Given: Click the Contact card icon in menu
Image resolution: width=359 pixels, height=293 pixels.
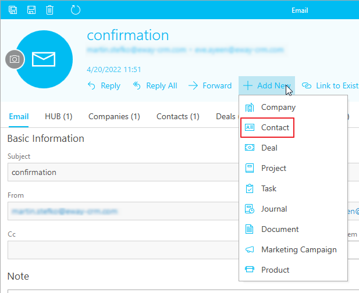Looking at the screenshot, I should [x=250, y=127].
